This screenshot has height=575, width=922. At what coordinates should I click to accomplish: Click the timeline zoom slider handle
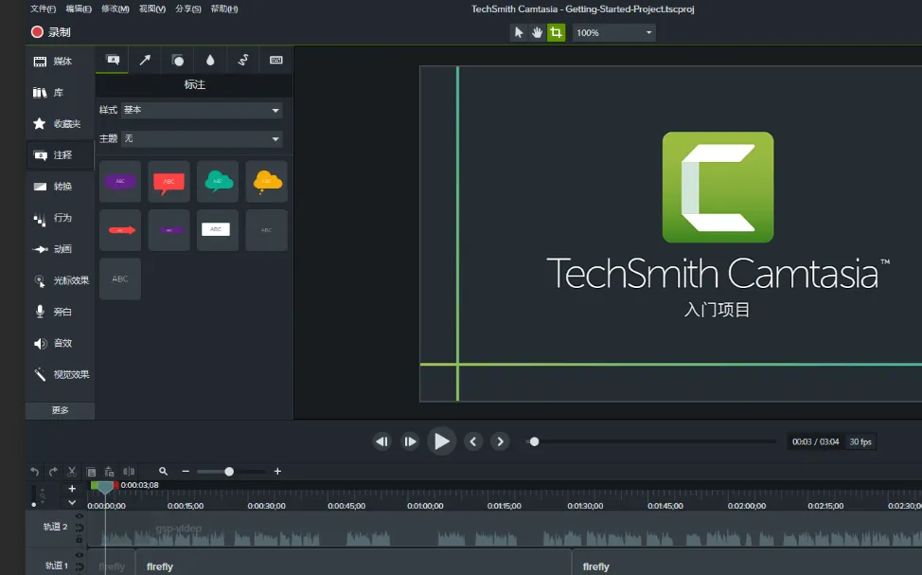(x=229, y=472)
